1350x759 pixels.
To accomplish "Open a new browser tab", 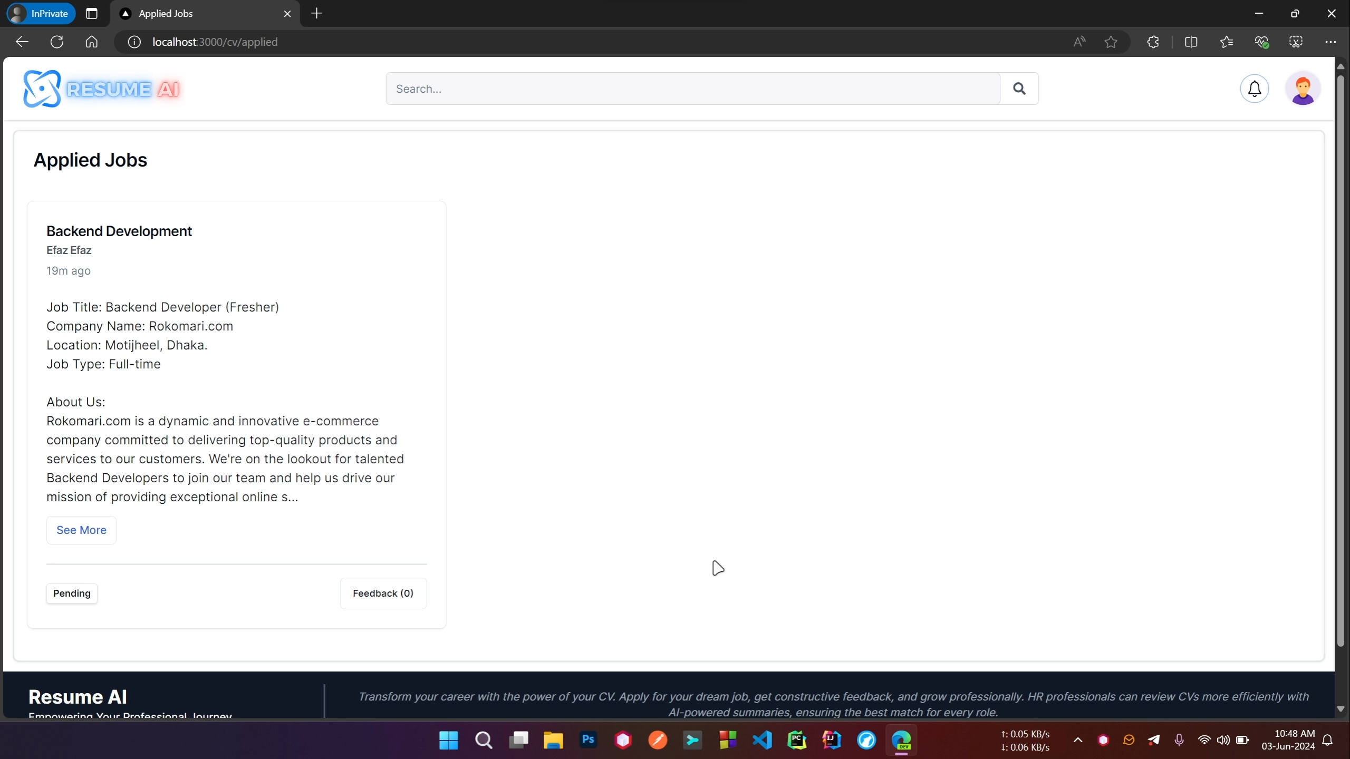I will pos(316,14).
